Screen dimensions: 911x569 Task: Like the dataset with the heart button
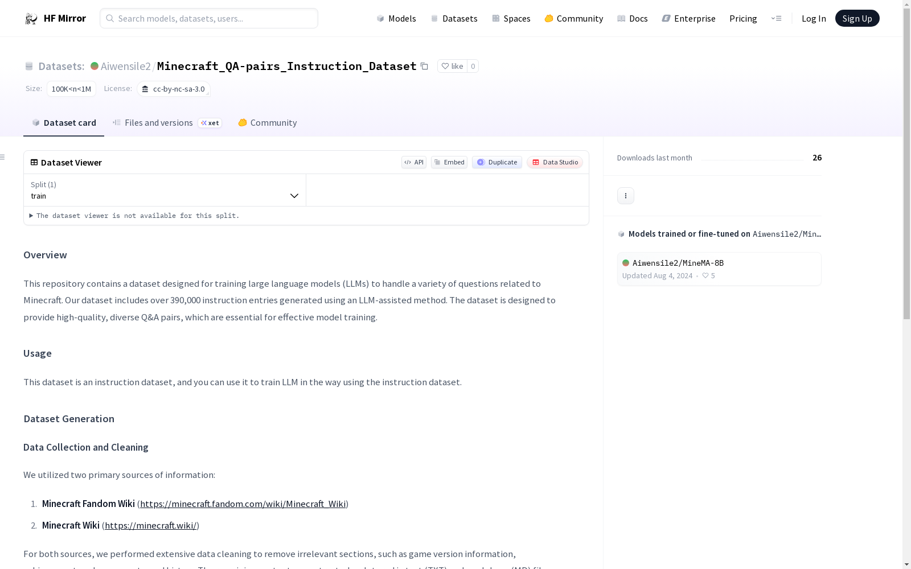452,66
